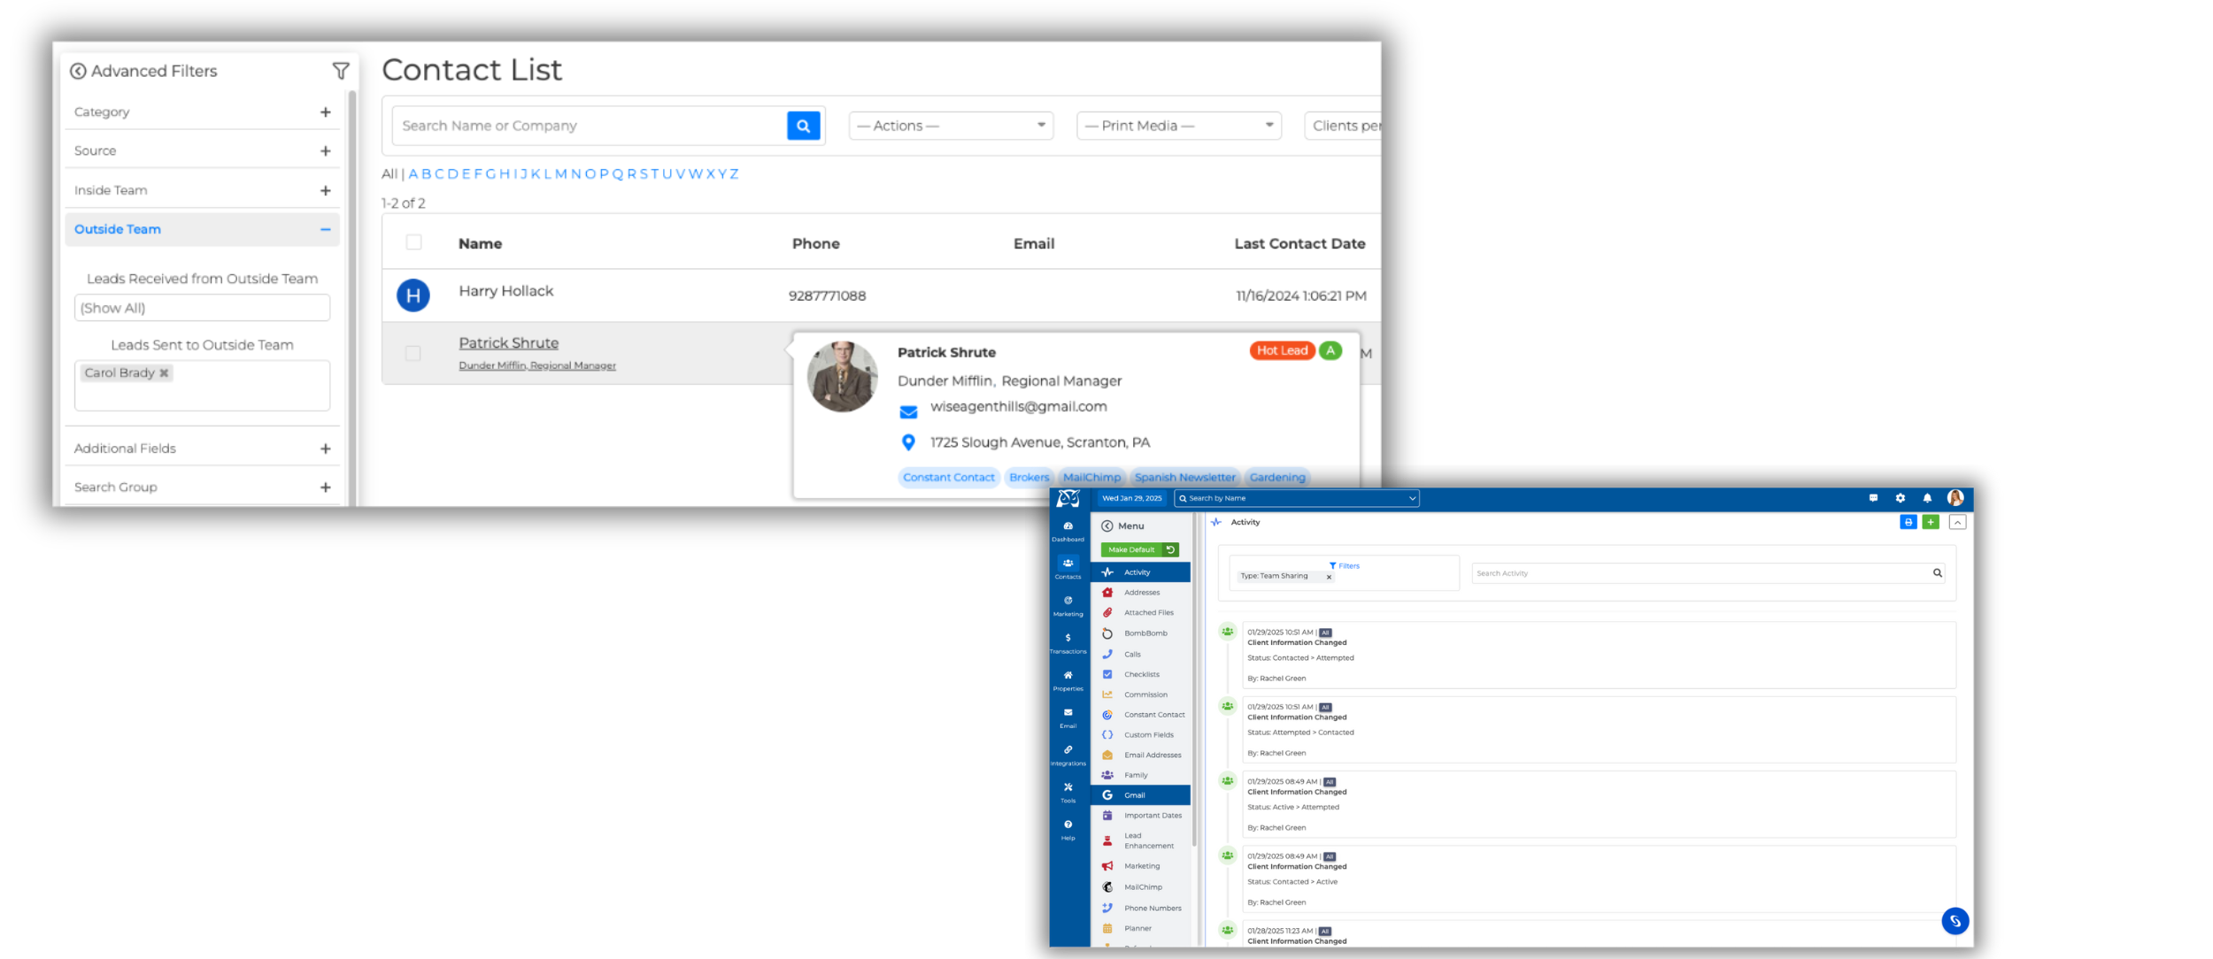Image resolution: width=2213 pixels, height=959 pixels.
Task: Select Constant Contact in the contact menu
Action: tap(1140, 715)
